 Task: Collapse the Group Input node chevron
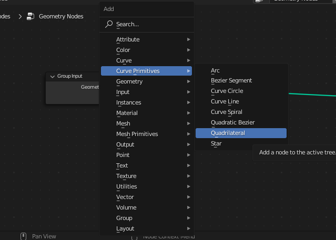click(x=52, y=77)
